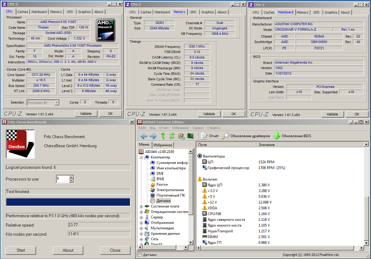Open SPD tab in the CPU-Z Timings window

pyautogui.click(x=193, y=12)
